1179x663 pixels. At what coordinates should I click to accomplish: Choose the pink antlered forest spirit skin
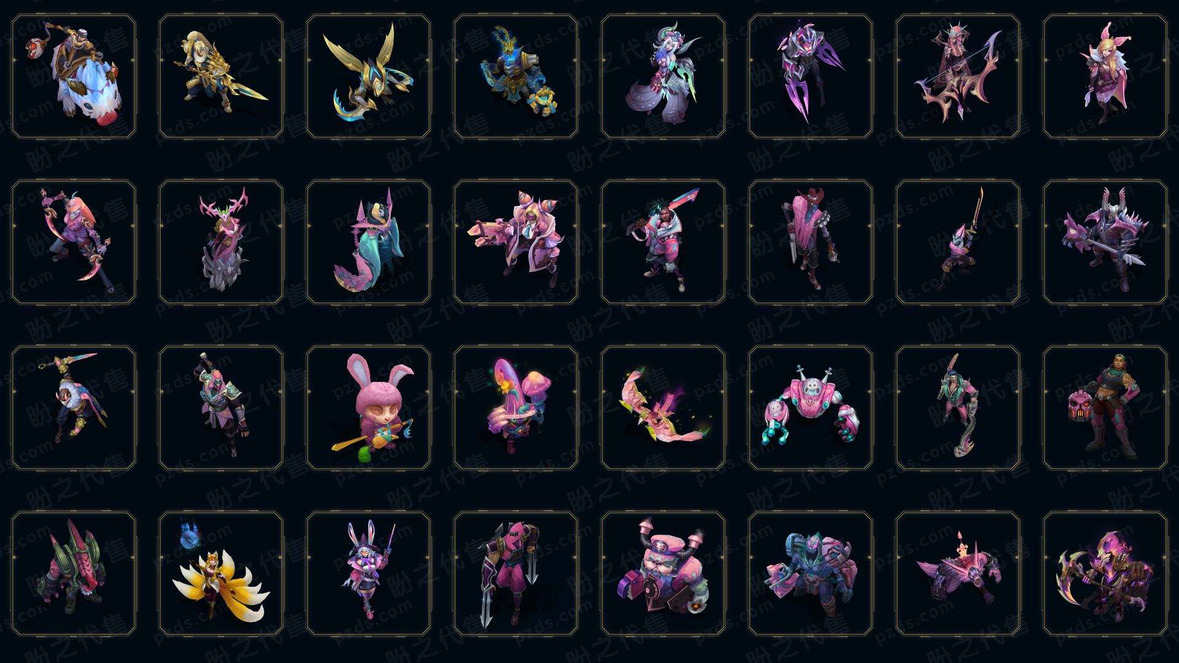click(x=221, y=242)
